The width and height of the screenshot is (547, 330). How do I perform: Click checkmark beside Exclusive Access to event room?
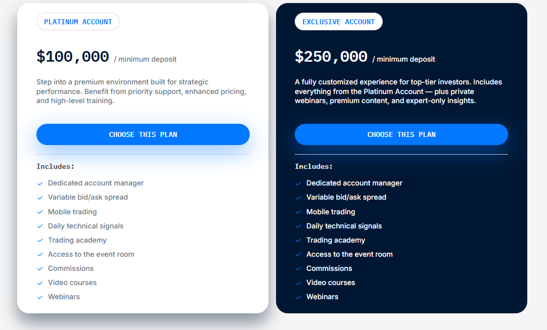click(x=298, y=255)
